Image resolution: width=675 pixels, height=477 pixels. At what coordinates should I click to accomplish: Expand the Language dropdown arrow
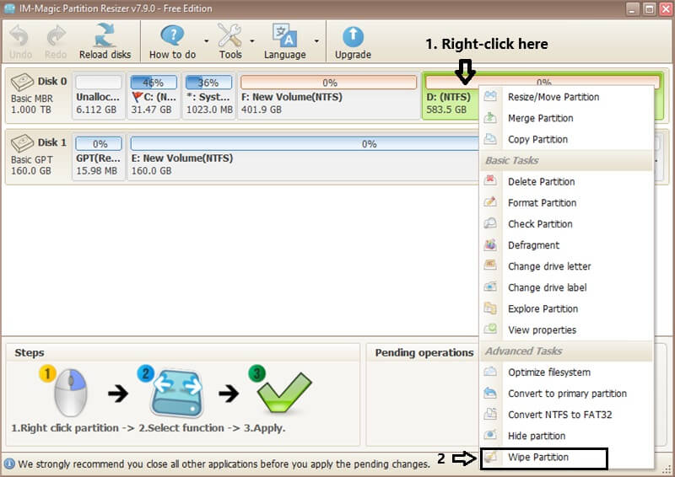[x=316, y=41]
